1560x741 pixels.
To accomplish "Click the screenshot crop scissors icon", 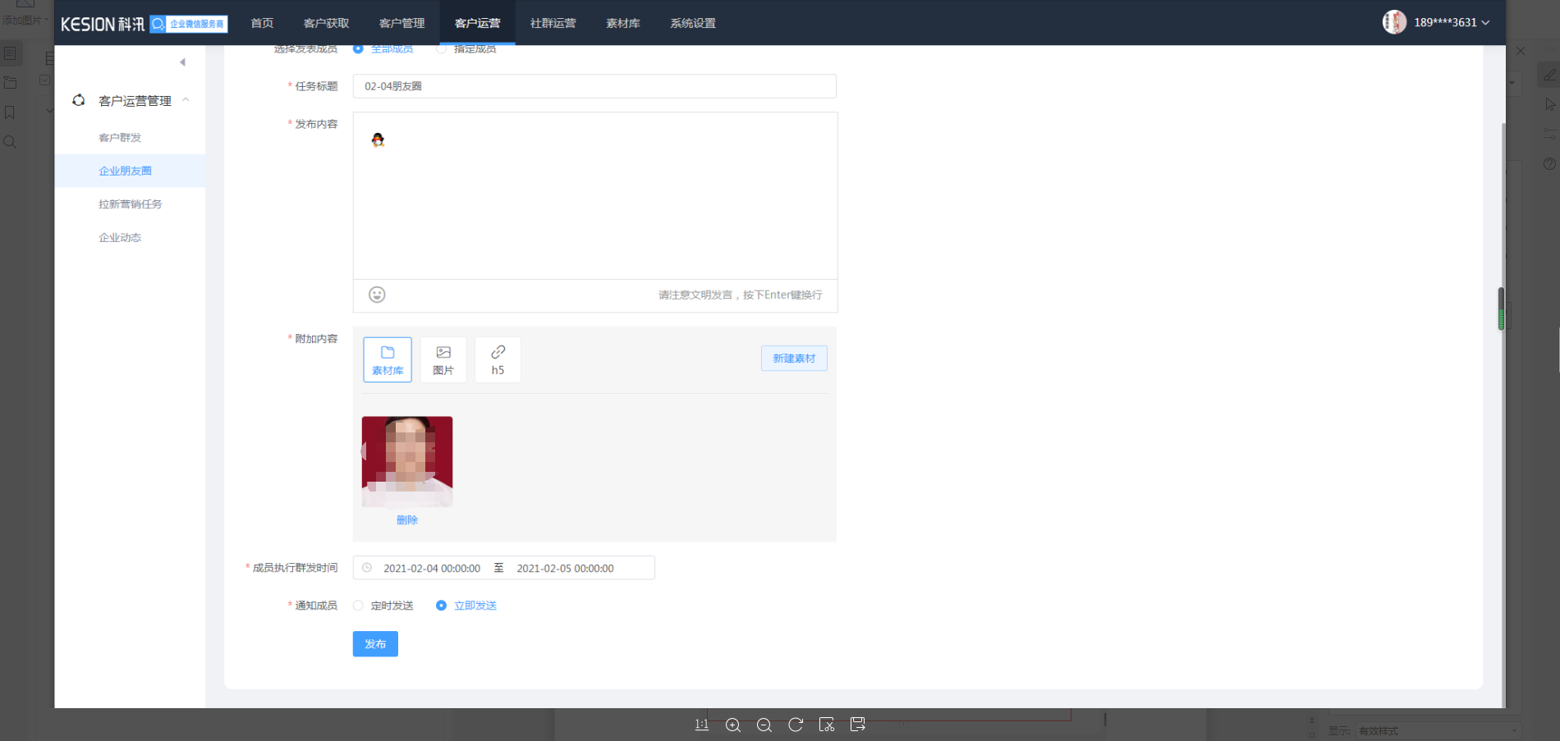I will click(x=827, y=725).
